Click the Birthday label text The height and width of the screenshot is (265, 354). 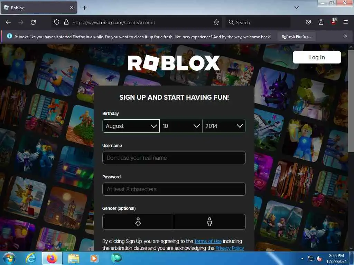click(x=110, y=113)
